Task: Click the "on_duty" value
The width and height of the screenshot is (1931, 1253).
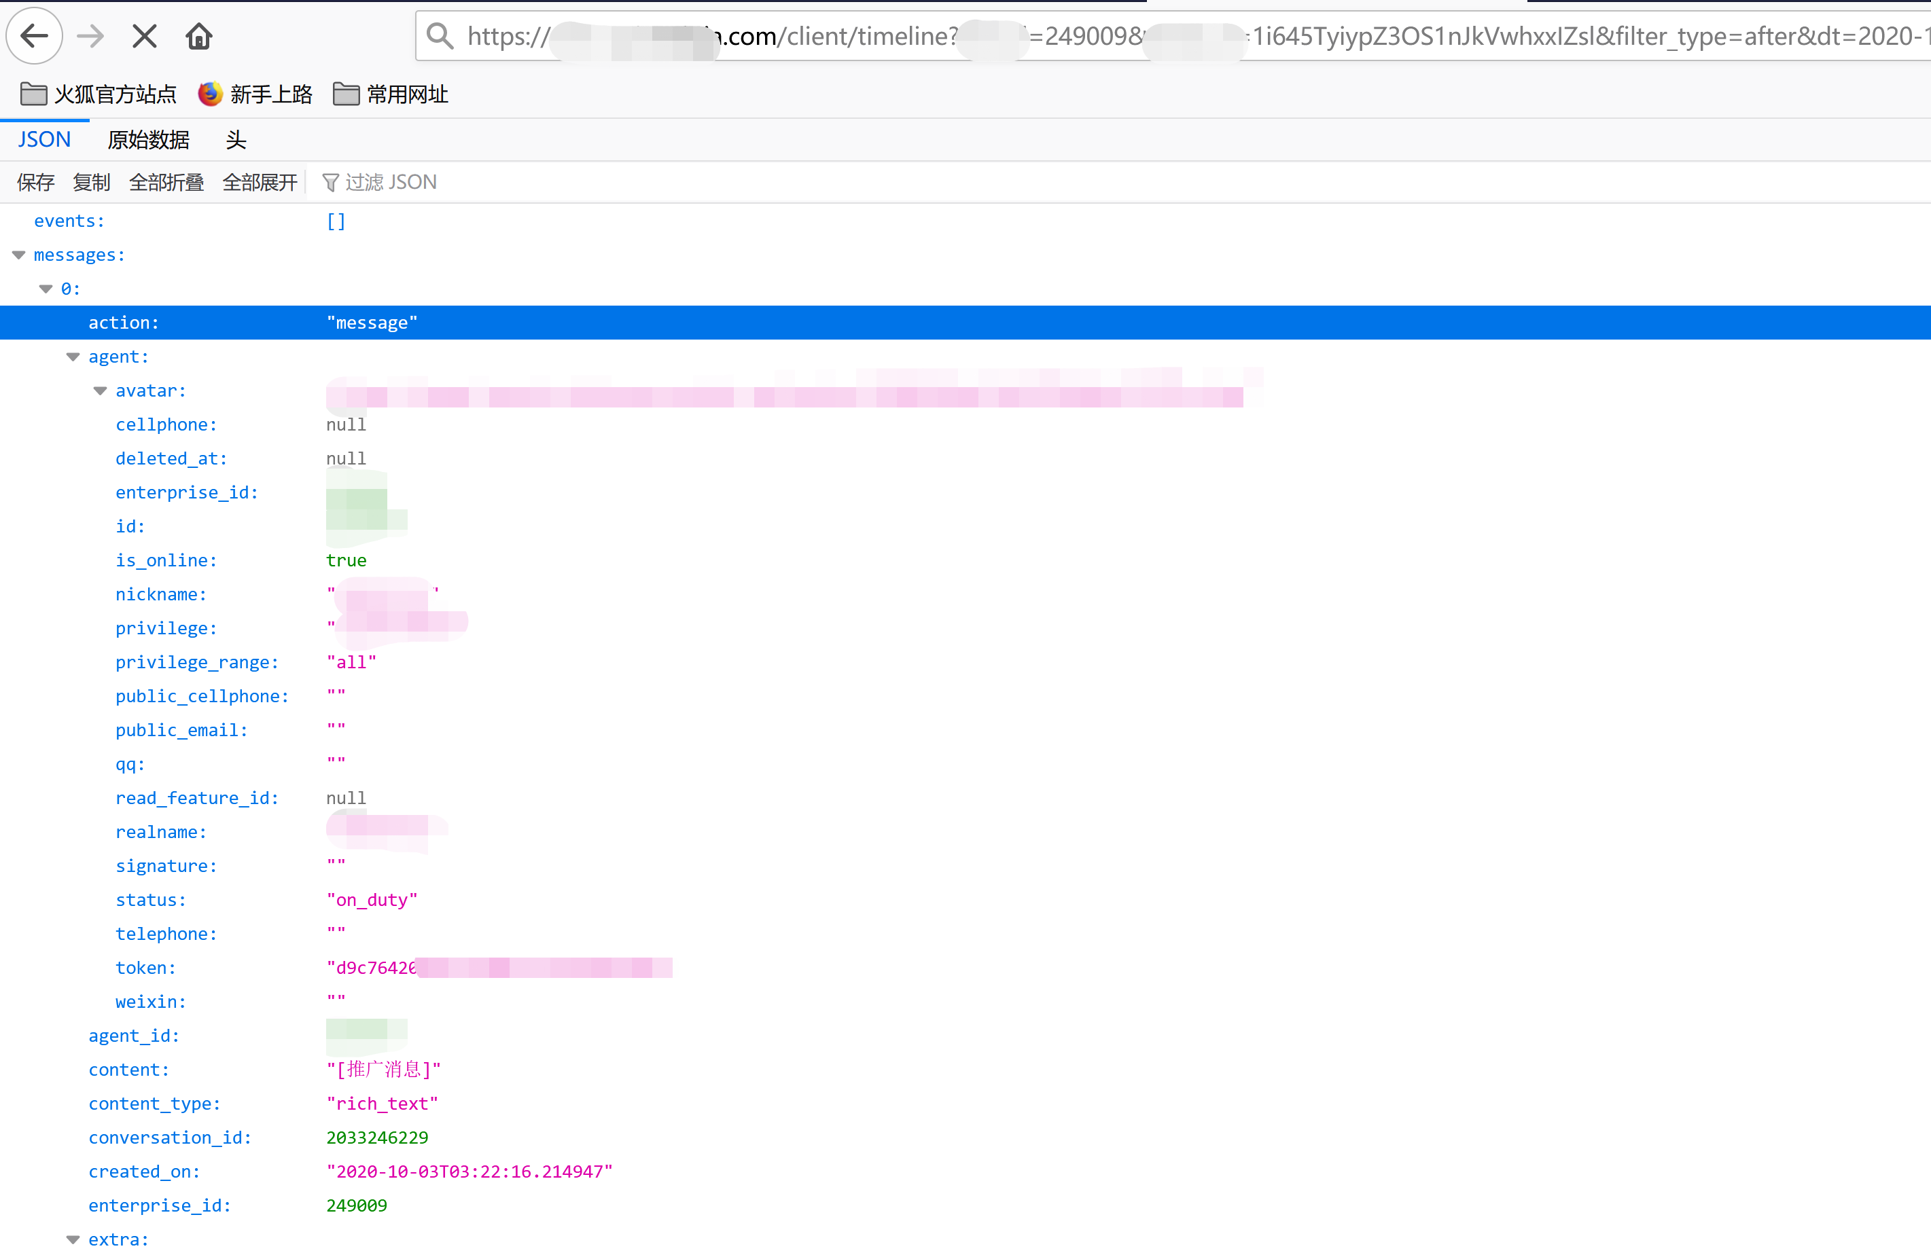Action: pos(372,901)
